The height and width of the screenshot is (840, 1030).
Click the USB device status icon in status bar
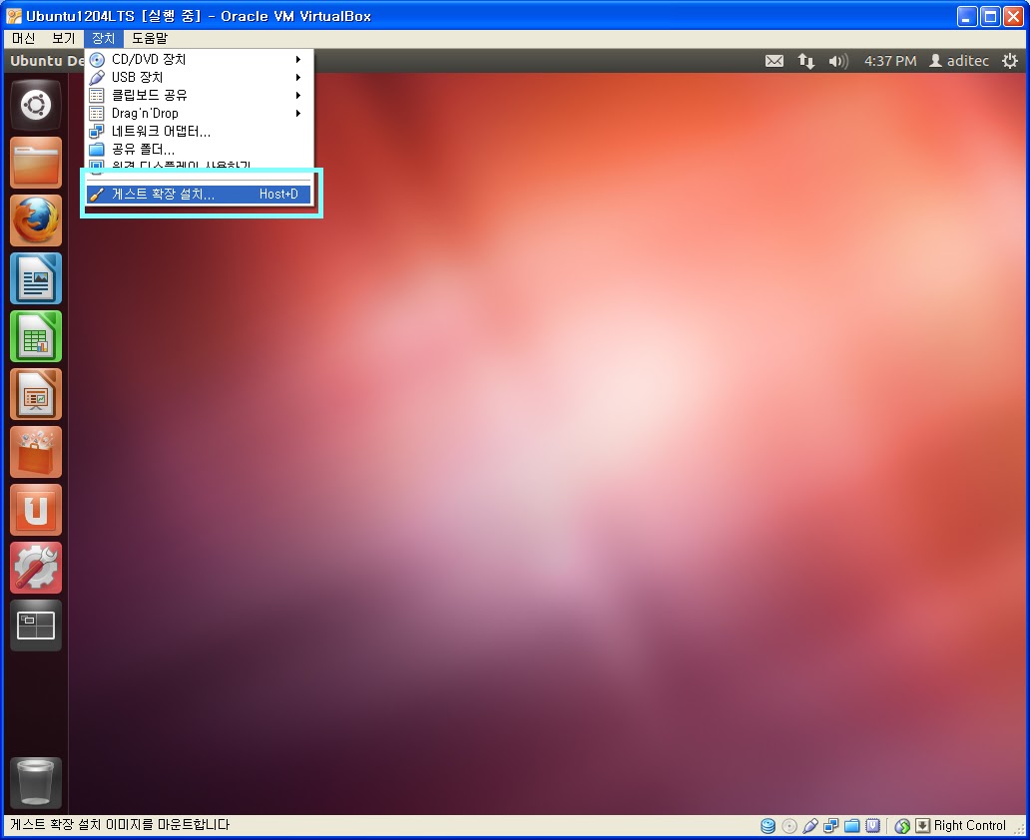point(809,825)
